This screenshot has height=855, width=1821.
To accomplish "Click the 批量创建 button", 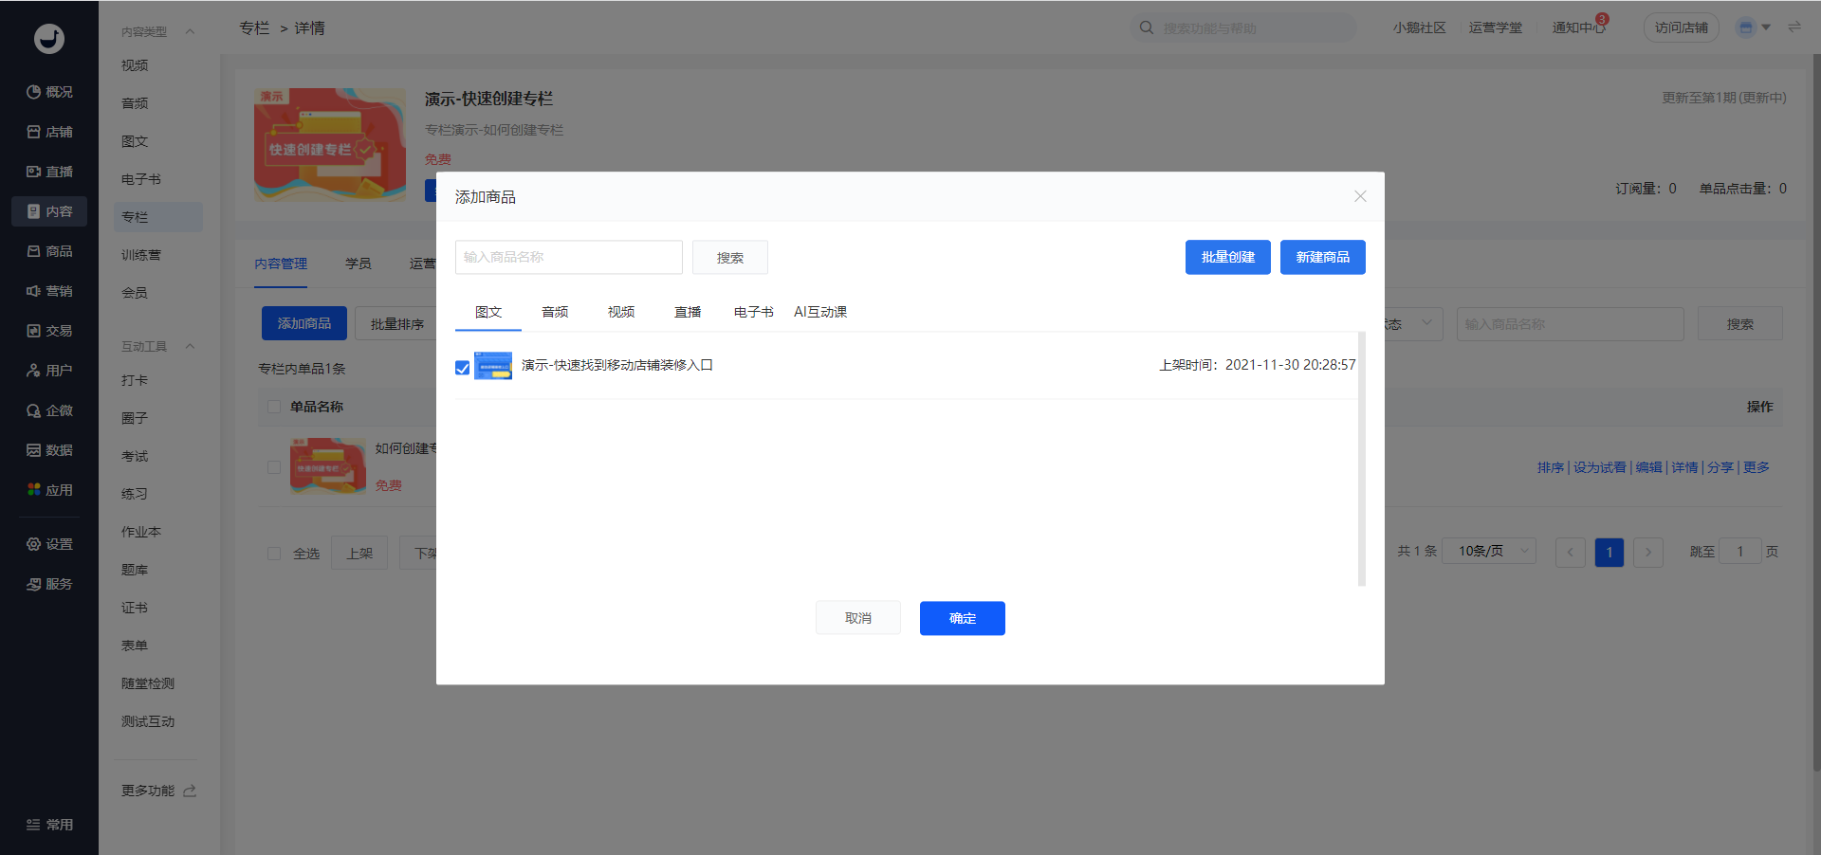I will 1227,257.
